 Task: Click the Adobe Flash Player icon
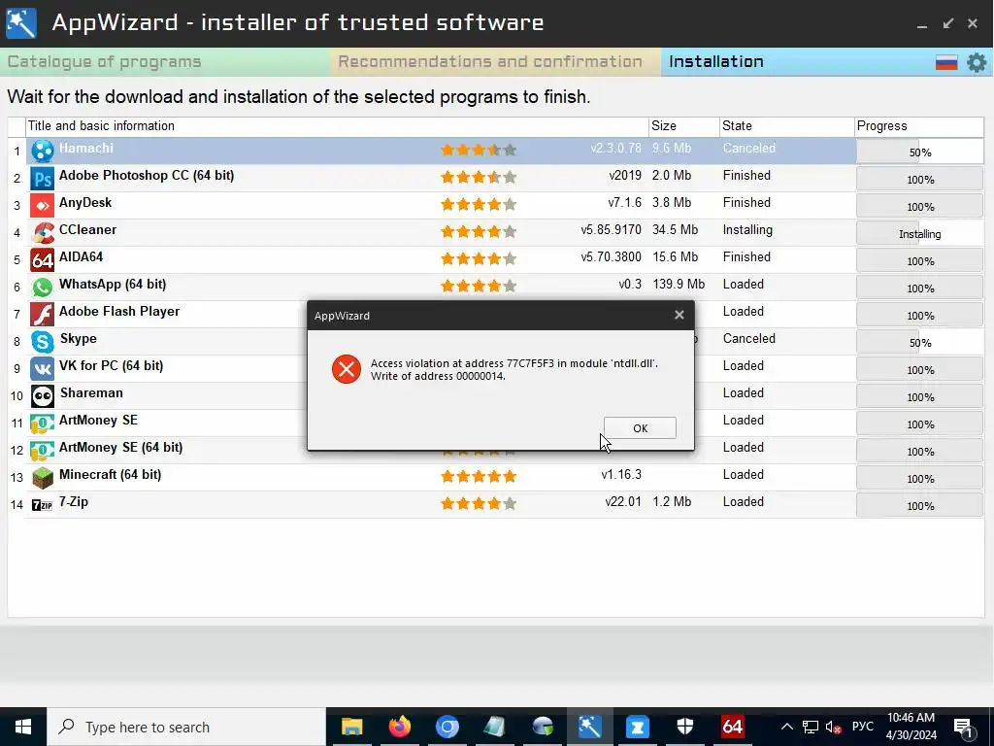[43, 315]
